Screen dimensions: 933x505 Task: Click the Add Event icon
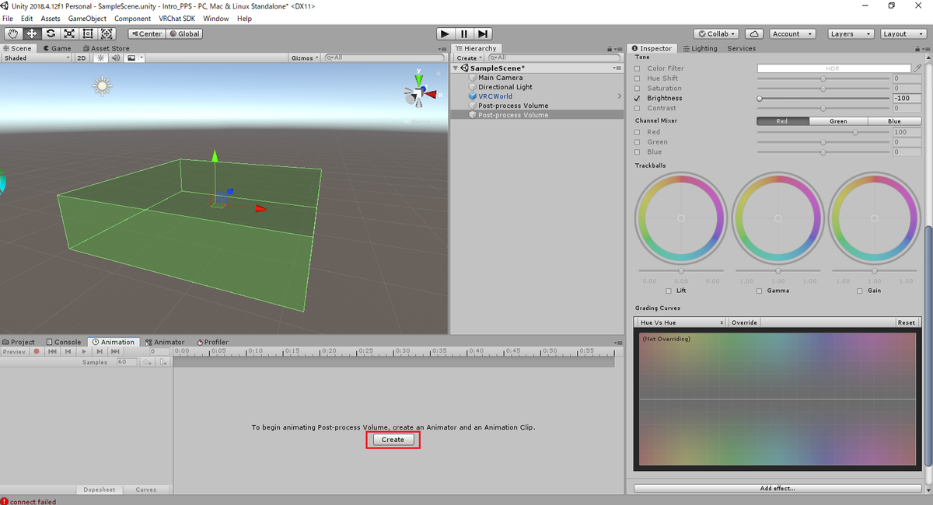(x=163, y=362)
